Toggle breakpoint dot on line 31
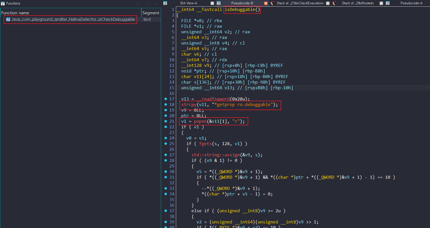Viewport: 430px width, 228px height. pyautogui.click(x=166, y=177)
